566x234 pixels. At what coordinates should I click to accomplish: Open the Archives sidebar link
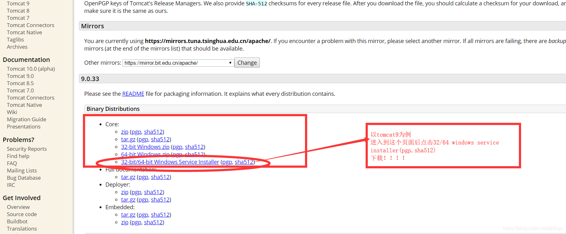(x=17, y=47)
